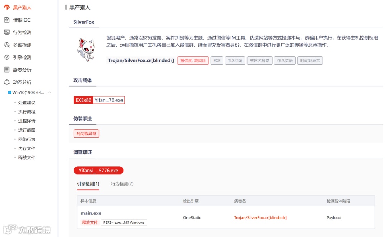Click the 检出引擎 column header
Image resolution: width=388 pixels, height=237 pixels.
coord(191,201)
